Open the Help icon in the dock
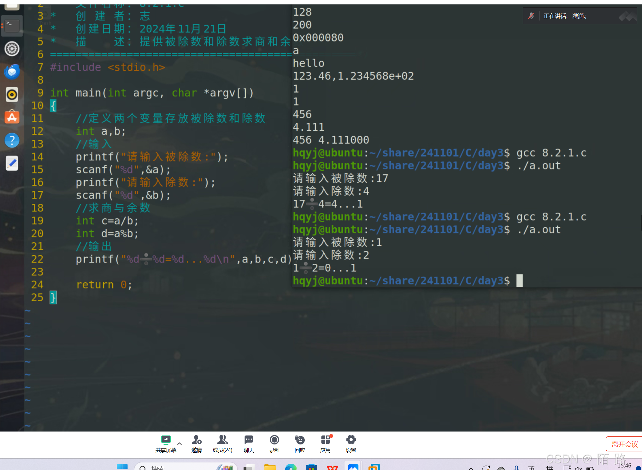Screen dimensions: 642x470 point(12,140)
